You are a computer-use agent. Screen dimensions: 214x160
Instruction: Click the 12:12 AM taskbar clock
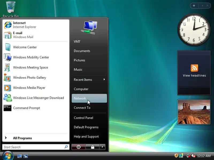[x=204, y=156]
